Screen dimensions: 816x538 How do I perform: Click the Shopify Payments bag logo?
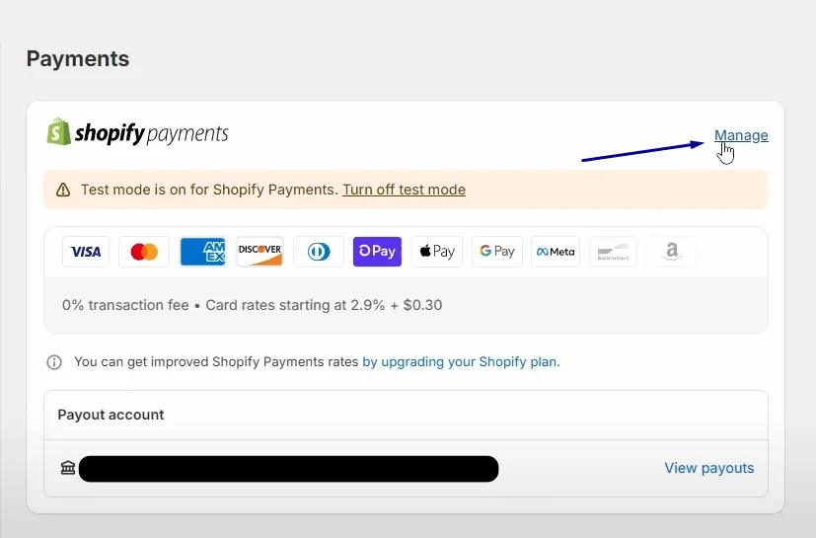coord(59,131)
